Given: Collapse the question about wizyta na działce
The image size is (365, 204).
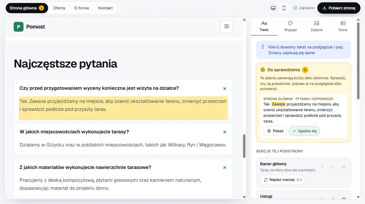Looking at the screenshot, I should click(x=224, y=88).
